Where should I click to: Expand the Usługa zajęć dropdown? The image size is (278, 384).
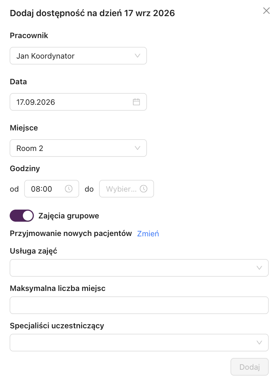[x=139, y=268]
